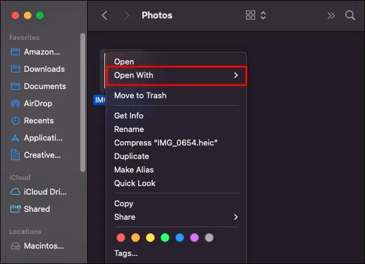Apply the blue color tag
The height and width of the screenshot is (264, 365).
pyautogui.click(x=180, y=238)
